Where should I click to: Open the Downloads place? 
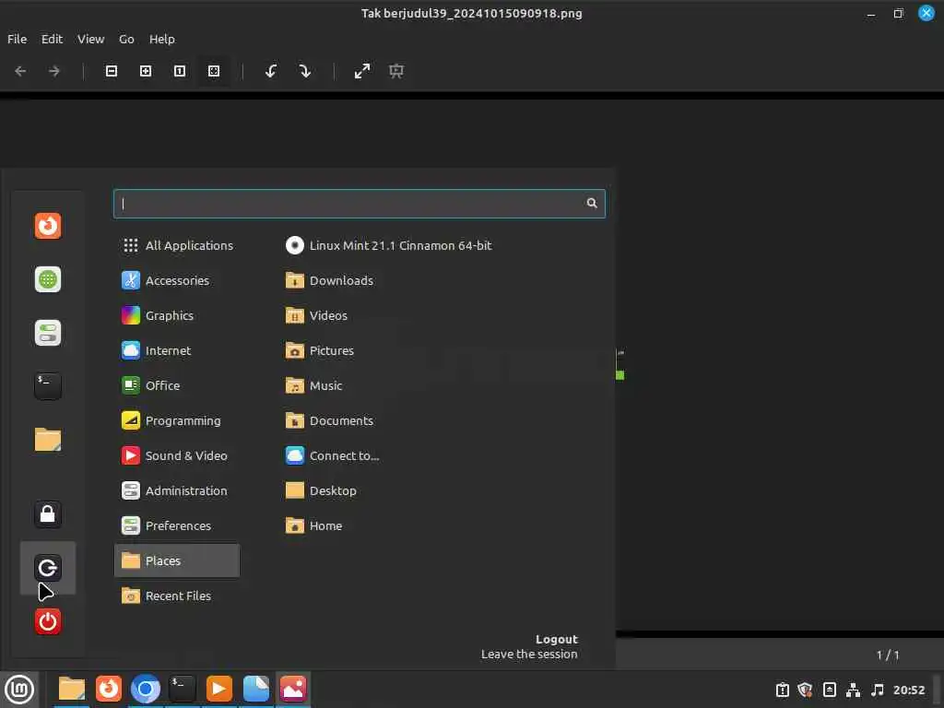[x=329, y=280]
